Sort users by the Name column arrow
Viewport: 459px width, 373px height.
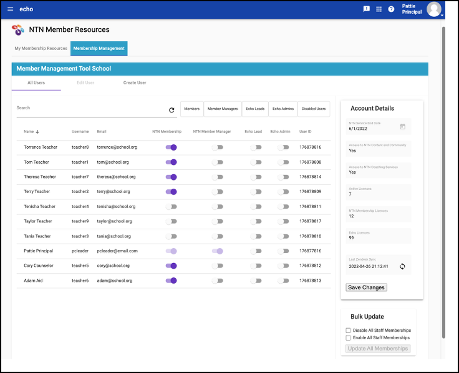tap(37, 132)
